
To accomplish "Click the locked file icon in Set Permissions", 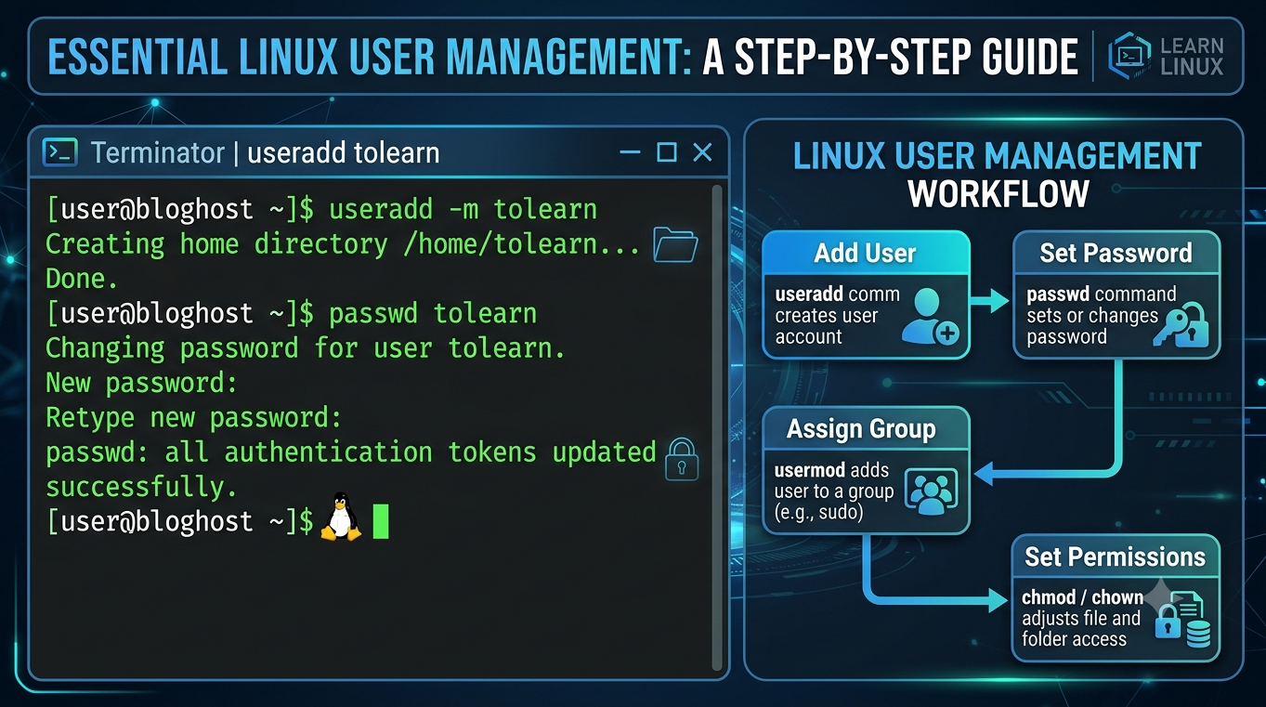I will (1182, 619).
